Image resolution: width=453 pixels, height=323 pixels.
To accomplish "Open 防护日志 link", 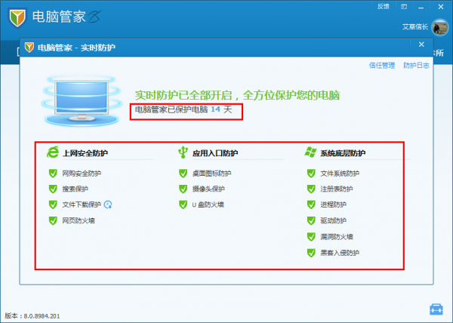I will coord(416,66).
